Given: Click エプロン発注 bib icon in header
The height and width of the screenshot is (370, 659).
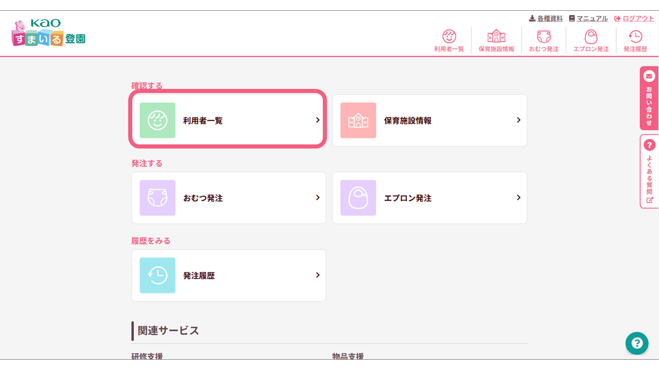Looking at the screenshot, I should pyautogui.click(x=591, y=37).
